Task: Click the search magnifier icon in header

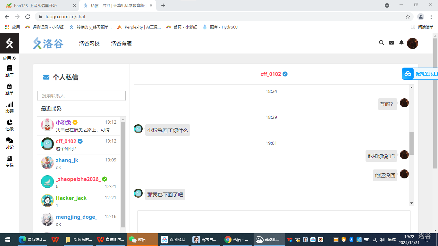Action: click(382, 43)
